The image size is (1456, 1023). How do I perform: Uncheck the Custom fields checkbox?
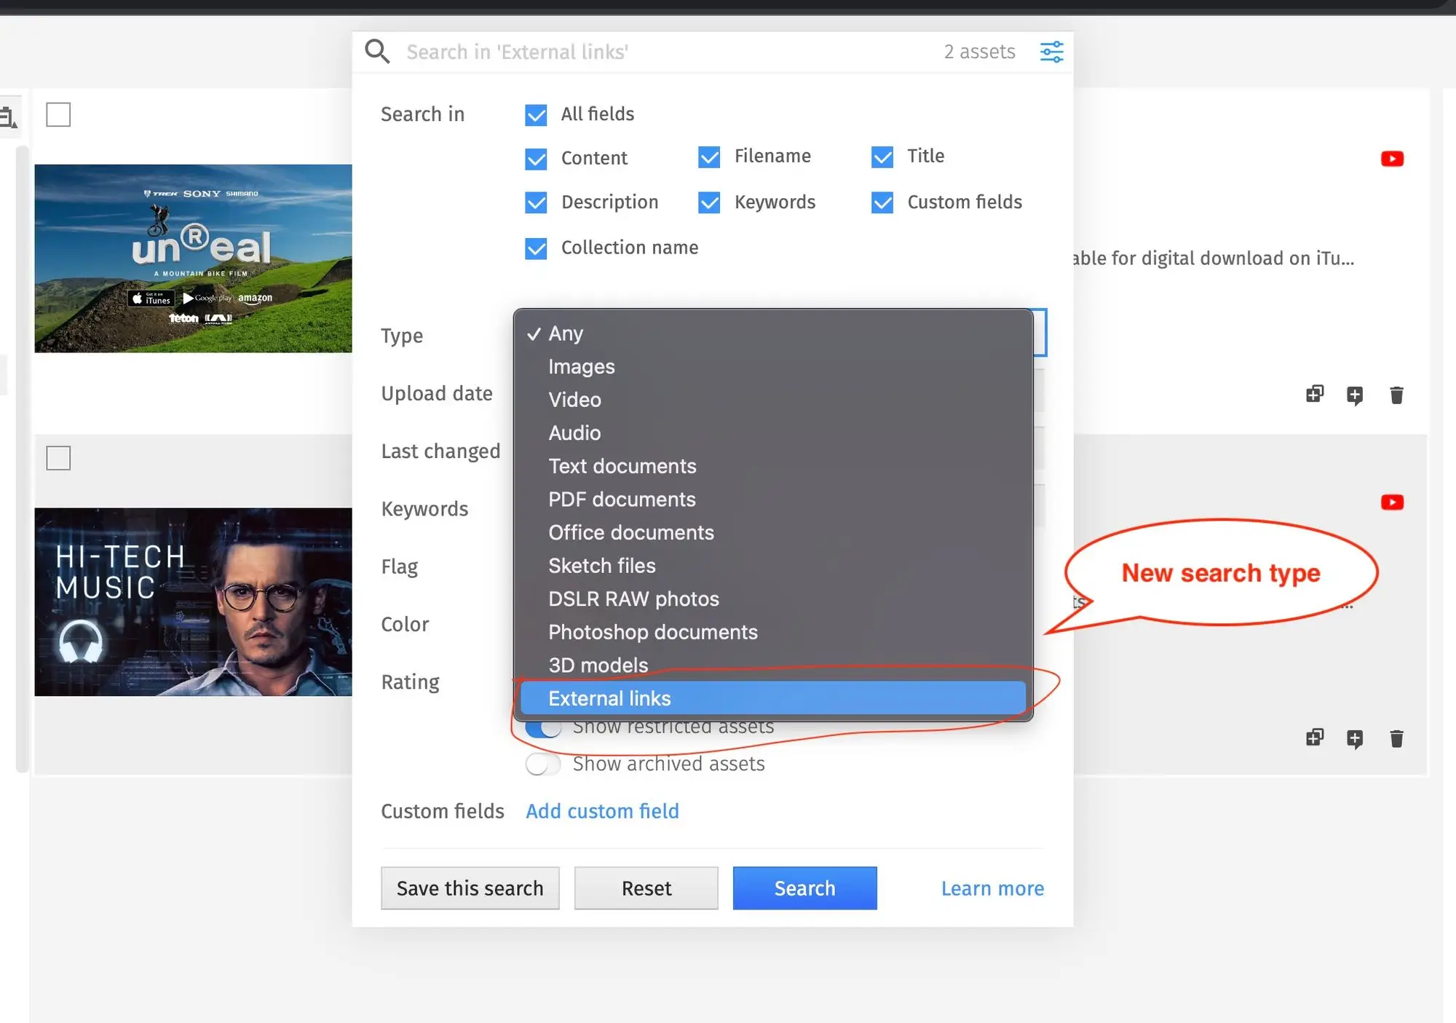882,202
